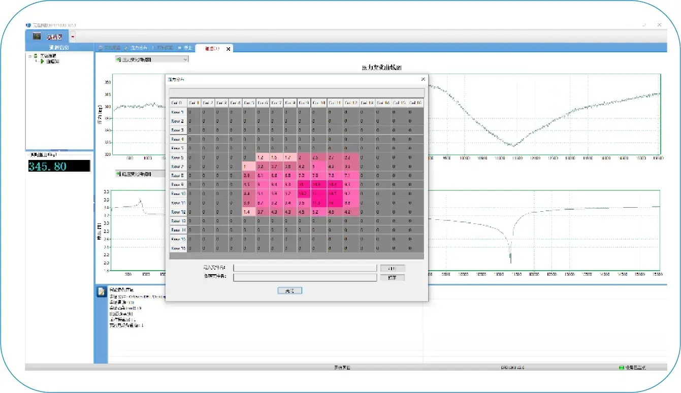Select the Row 12 header
This screenshot has height=393, width=681.
click(178, 212)
